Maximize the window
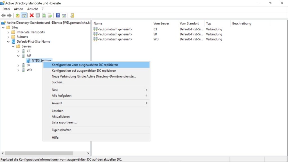Viewport: 288px width, 162px height. [x=270, y=3]
